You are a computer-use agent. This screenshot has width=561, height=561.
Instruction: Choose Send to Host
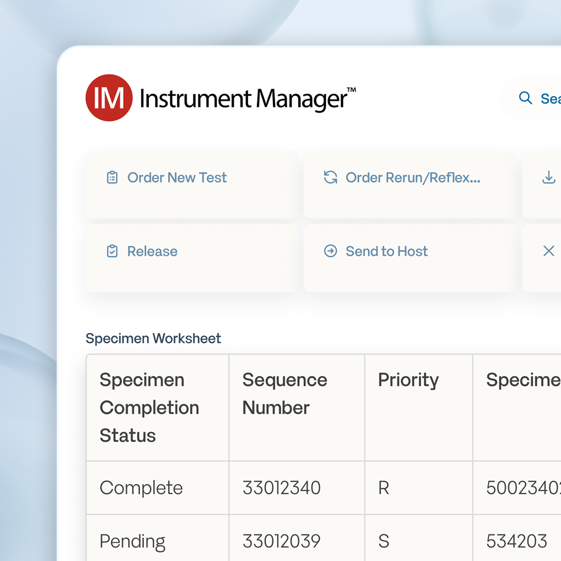click(386, 251)
